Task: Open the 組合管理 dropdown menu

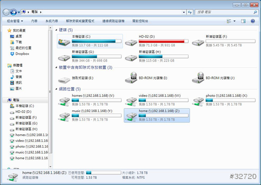Action: point(15,21)
